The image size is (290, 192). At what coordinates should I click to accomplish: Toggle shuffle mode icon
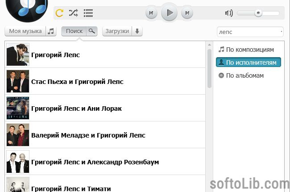74,13
